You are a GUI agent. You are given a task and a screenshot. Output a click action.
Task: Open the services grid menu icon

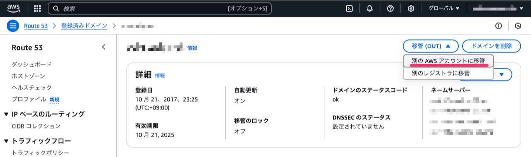(37, 8)
